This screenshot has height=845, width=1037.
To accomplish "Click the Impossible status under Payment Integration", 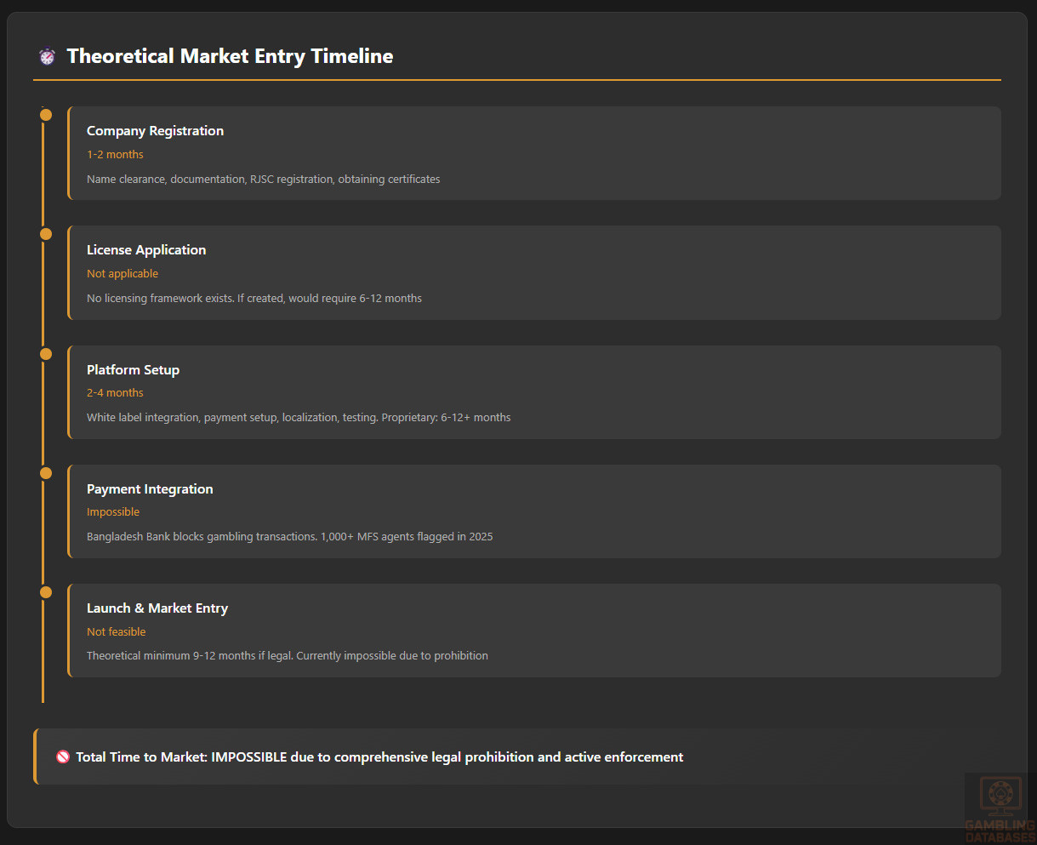I will [113, 512].
